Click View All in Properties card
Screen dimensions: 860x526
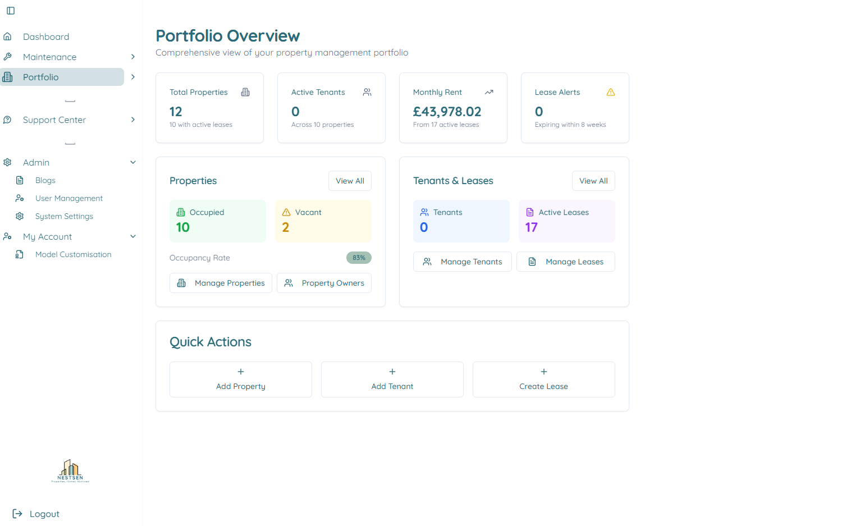coord(350,181)
